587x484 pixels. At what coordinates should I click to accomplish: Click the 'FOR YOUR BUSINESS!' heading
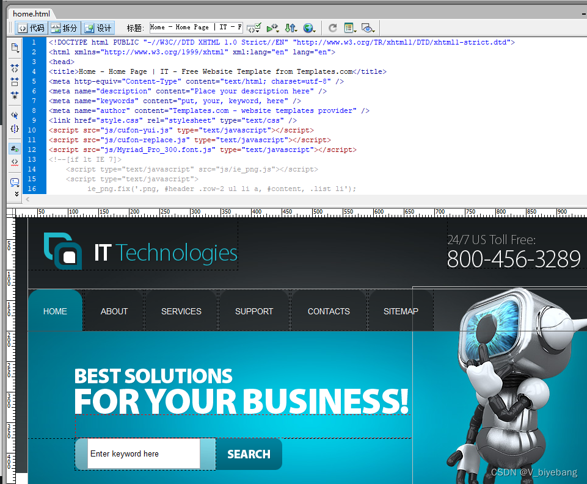point(241,401)
